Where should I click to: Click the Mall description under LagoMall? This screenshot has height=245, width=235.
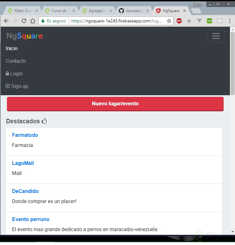pyautogui.click(x=17, y=173)
